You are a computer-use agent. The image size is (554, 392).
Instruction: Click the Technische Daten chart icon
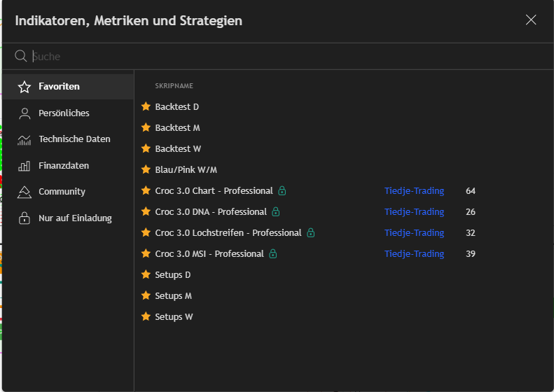tap(25, 139)
